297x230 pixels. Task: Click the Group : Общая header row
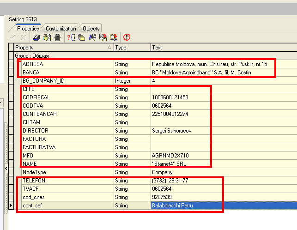pyautogui.click(x=155, y=56)
